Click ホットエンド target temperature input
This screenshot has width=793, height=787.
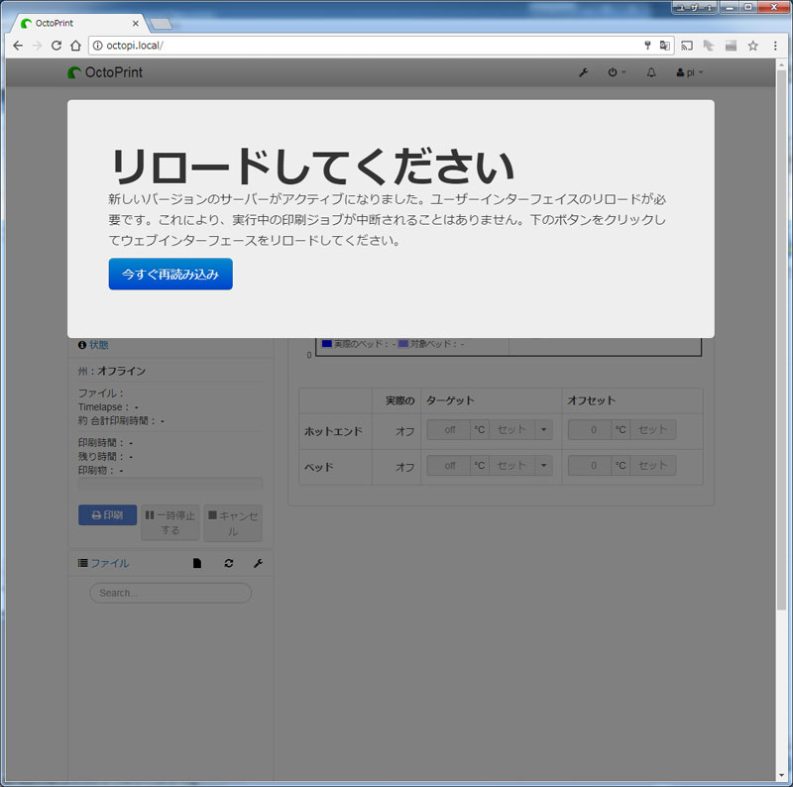449,430
